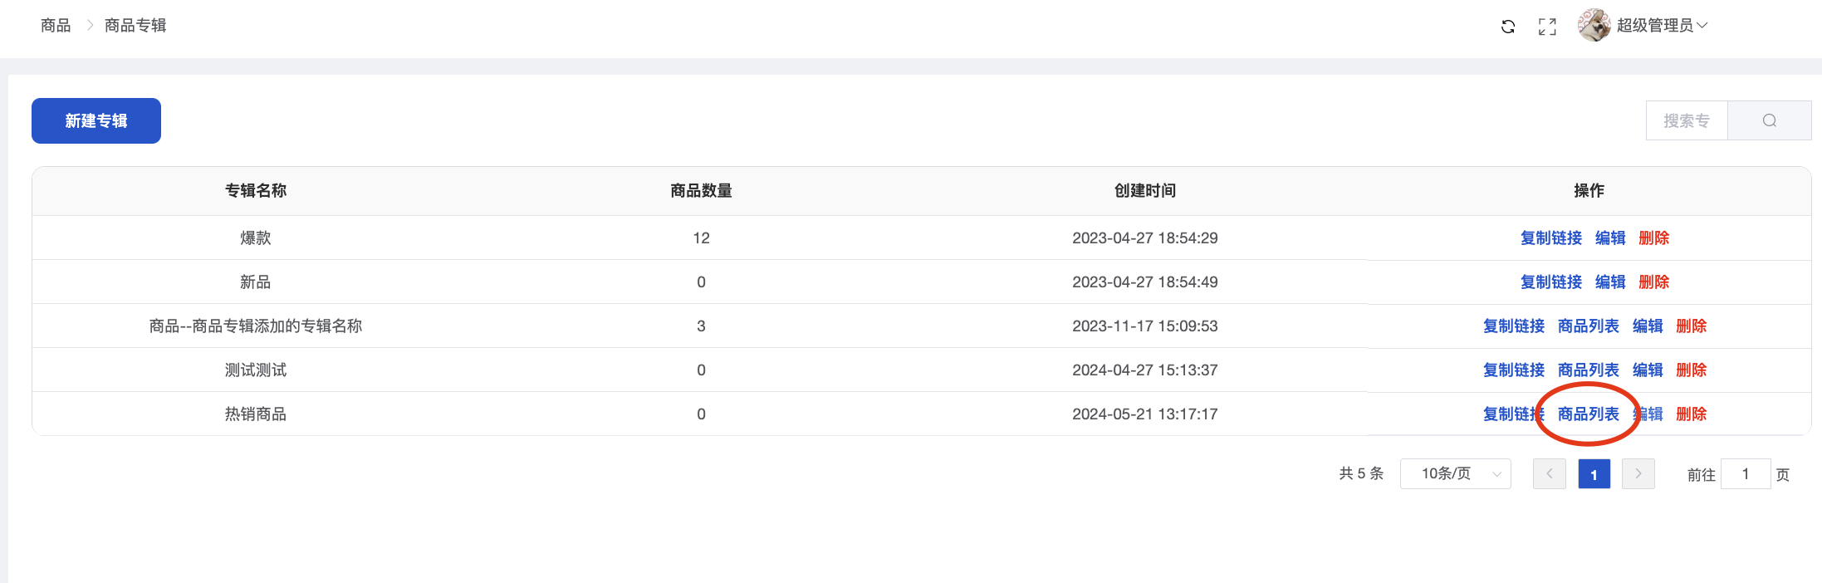Click the album search input field
Image resolution: width=1822 pixels, height=583 pixels.
click(x=1686, y=121)
